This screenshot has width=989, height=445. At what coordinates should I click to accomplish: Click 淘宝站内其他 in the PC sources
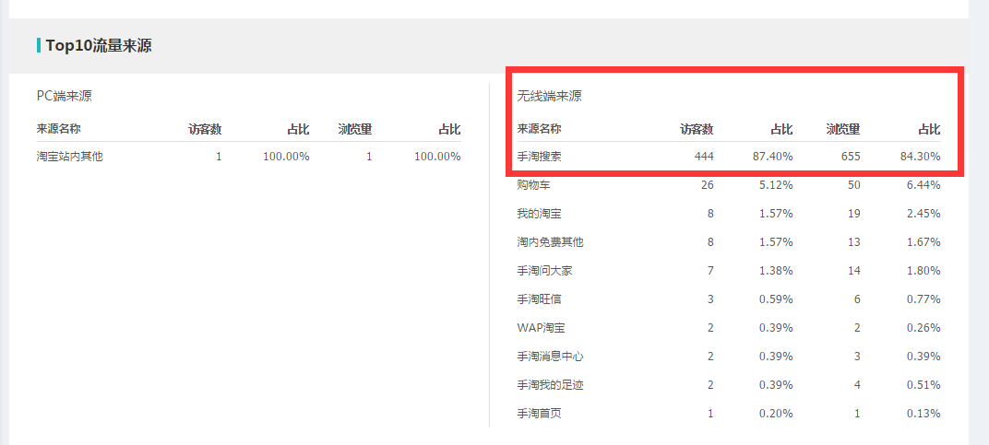click(x=69, y=157)
